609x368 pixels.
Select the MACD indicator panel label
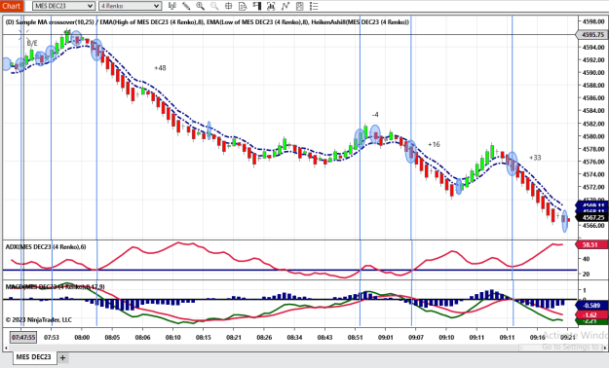[55, 287]
